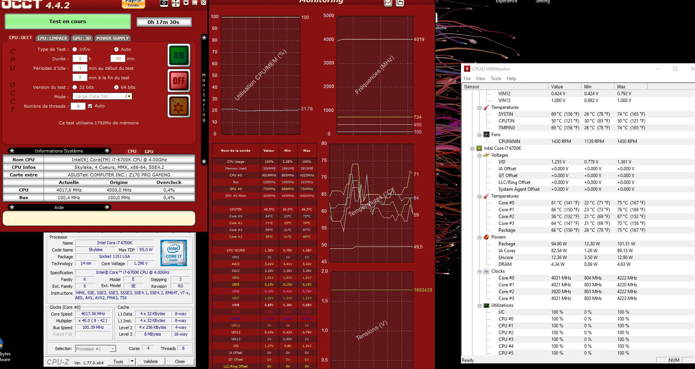Viewport: 695px width, 369px height.
Task: Collapse Informations Système panel arrow
Action: [x=107, y=151]
